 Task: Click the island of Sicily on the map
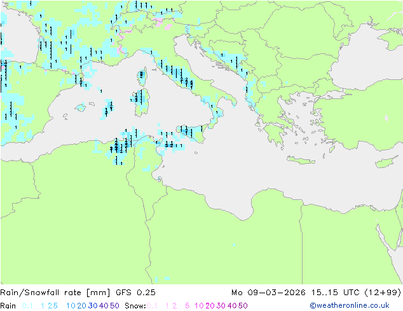click(191, 133)
